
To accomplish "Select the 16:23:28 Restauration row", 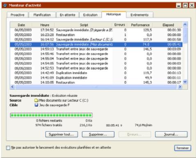I will point(96,35).
